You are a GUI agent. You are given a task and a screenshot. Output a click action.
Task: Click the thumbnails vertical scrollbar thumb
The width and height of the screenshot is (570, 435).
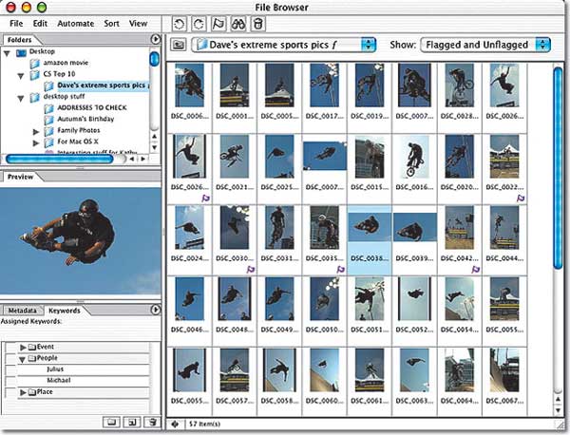(558, 168)
